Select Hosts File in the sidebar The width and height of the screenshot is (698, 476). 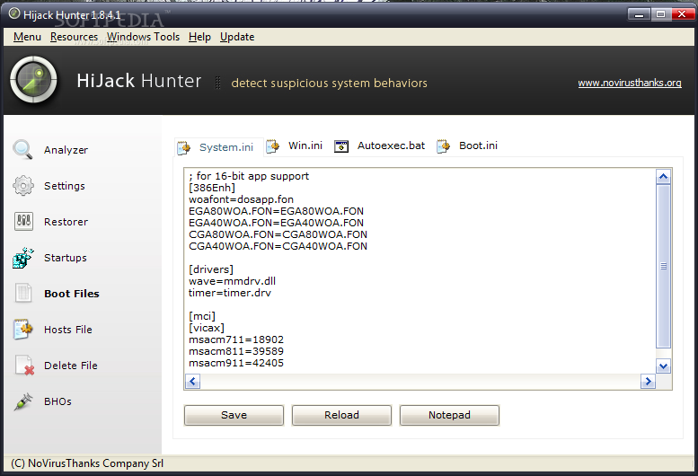click(x=68, y=330)
